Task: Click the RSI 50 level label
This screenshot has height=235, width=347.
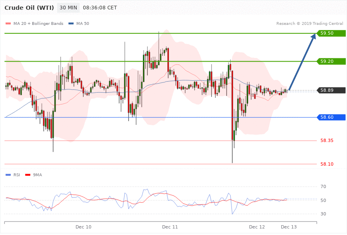Action: coord(323,200)
